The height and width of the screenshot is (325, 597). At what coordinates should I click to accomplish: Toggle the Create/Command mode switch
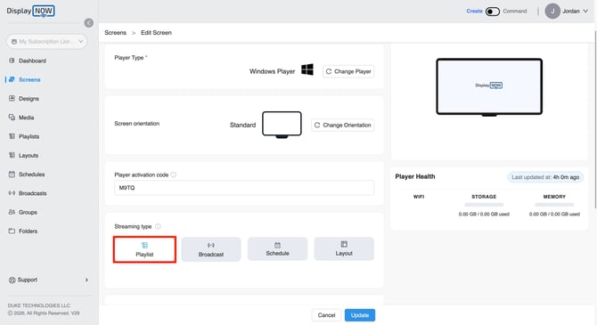point(492,12)
